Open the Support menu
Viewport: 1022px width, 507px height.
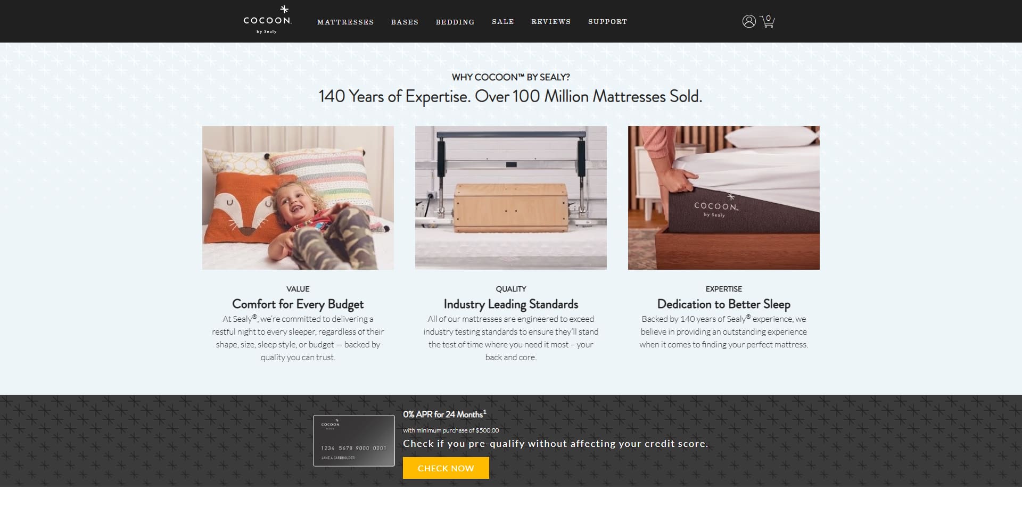point(607,22)
